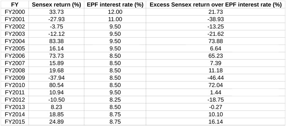Viewport: 286px width, 126px height.
Task: Select Sensex return value 24.89
Action: coord(57,122)
